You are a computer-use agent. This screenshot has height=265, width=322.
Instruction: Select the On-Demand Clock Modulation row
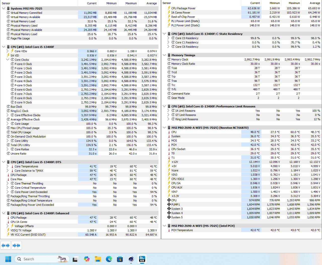click(x=79, y=137)
